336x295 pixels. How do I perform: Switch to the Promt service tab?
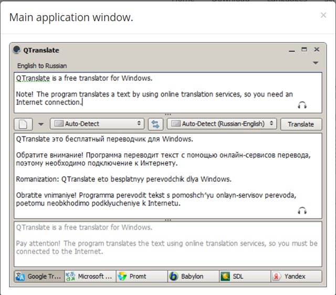[x=142, y=276]
